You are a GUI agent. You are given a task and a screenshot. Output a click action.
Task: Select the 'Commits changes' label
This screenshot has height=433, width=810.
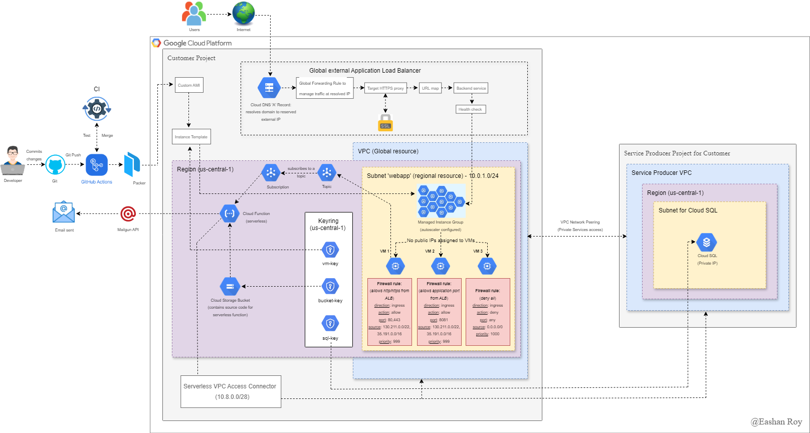[x=34, y=155]
